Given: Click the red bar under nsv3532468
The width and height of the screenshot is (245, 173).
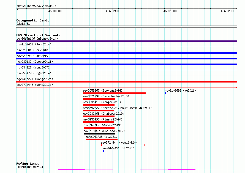Looking at the screenshot, I should (99, 116).
